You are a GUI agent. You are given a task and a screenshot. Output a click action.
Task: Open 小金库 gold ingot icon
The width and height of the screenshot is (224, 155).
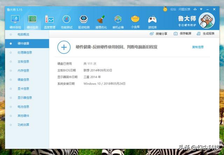[x=135, y=19]
